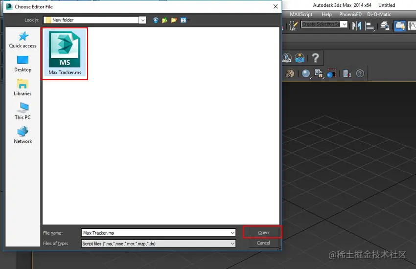416x269 pixels.
Task: Open the Manage Layers icon
Action: coord(384,26)
